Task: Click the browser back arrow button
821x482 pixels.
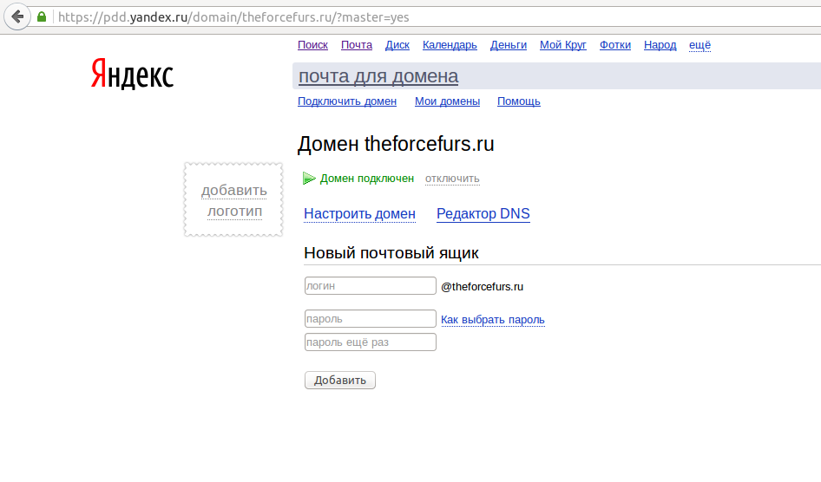Action: 17,16
